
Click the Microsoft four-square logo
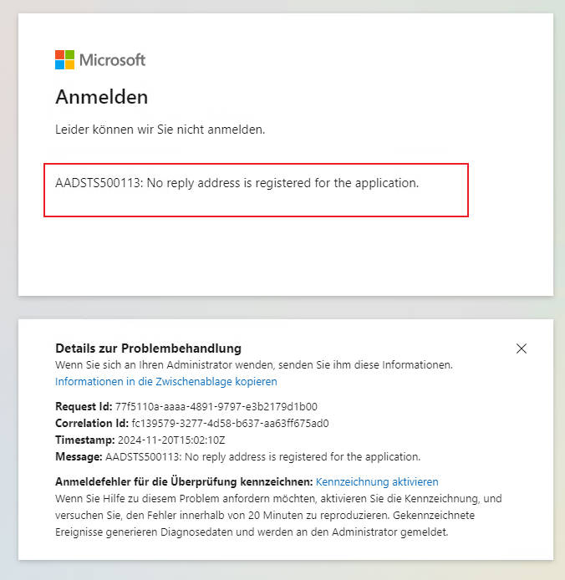pyautogui.click(x=65, y=59)
